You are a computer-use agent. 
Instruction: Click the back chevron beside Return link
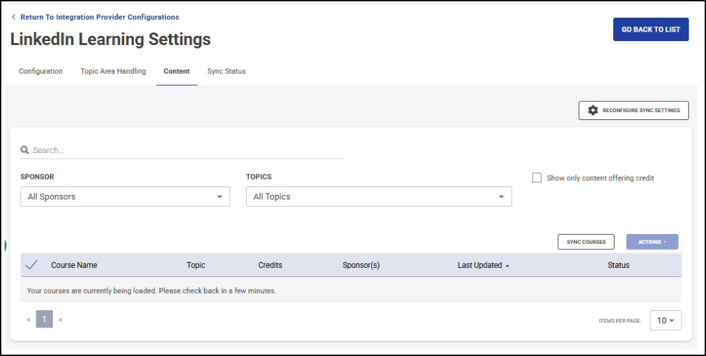[13, 17]
